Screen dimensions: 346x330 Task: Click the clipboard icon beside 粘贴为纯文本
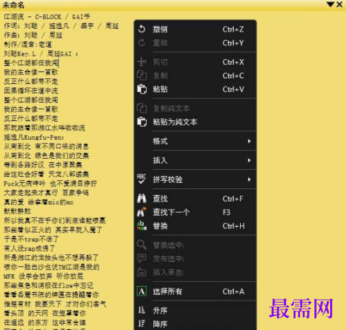tap(142, 122)
